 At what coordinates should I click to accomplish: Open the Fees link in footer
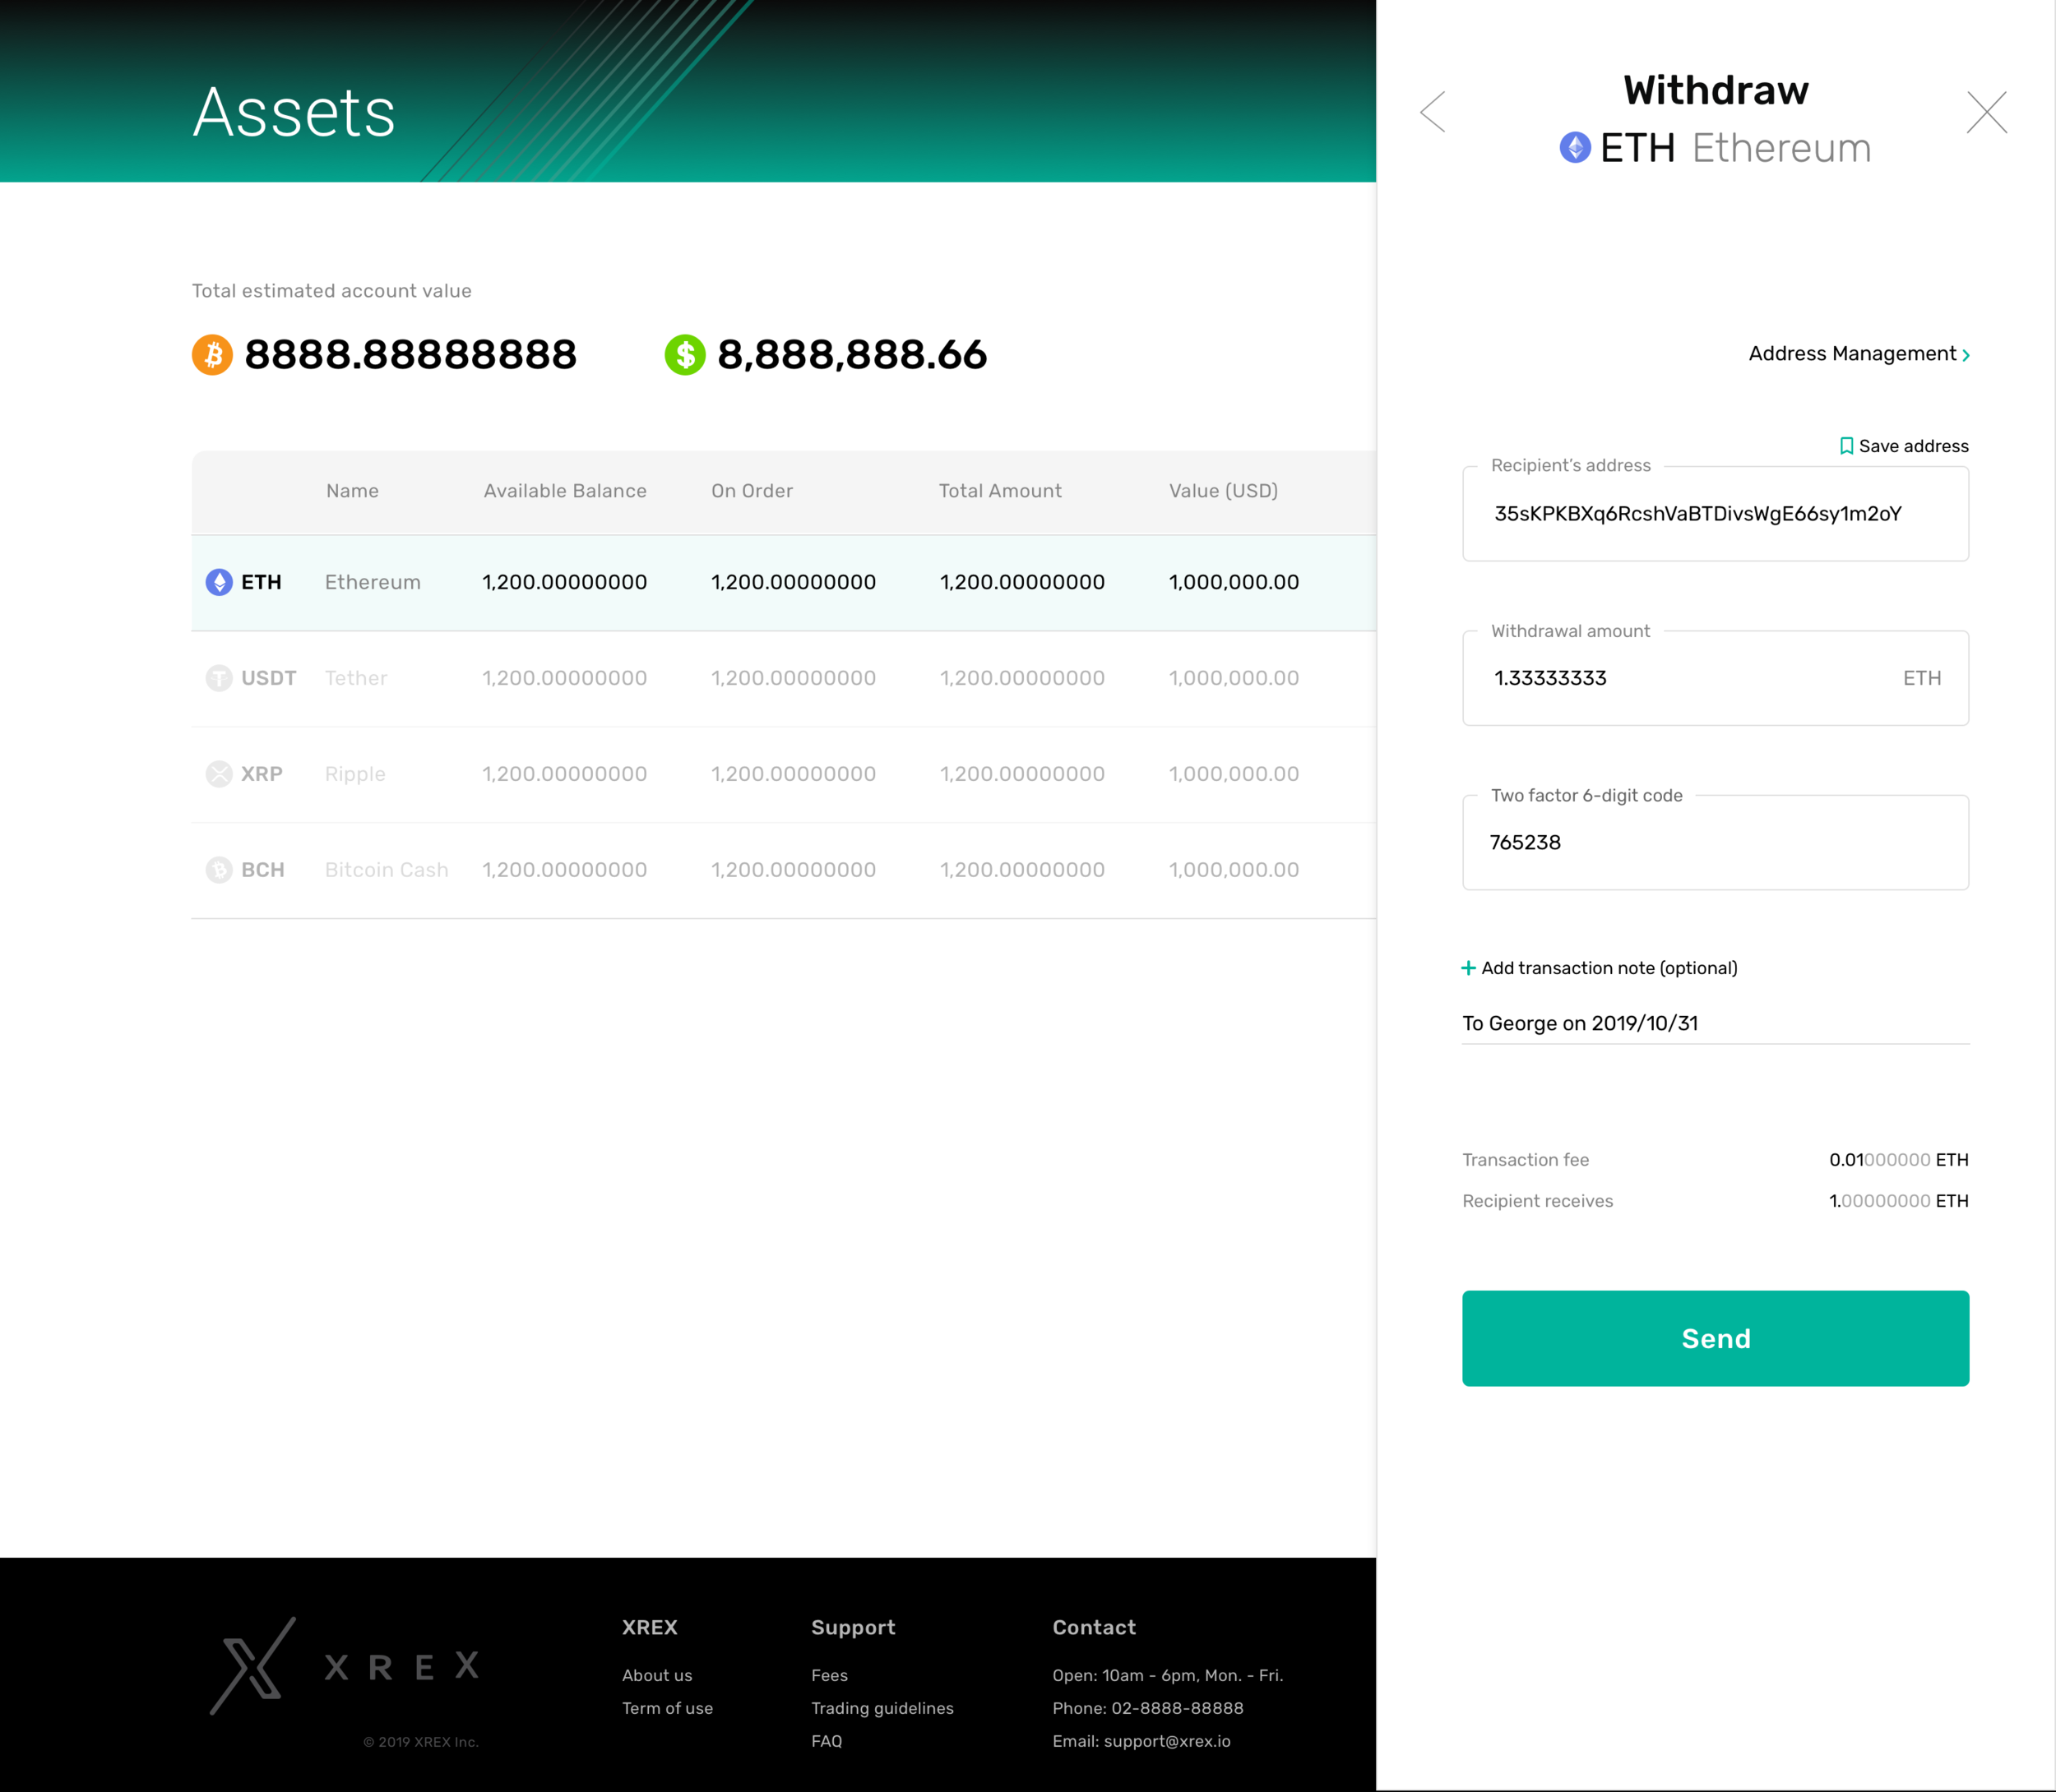click(x=830, y=1675)
